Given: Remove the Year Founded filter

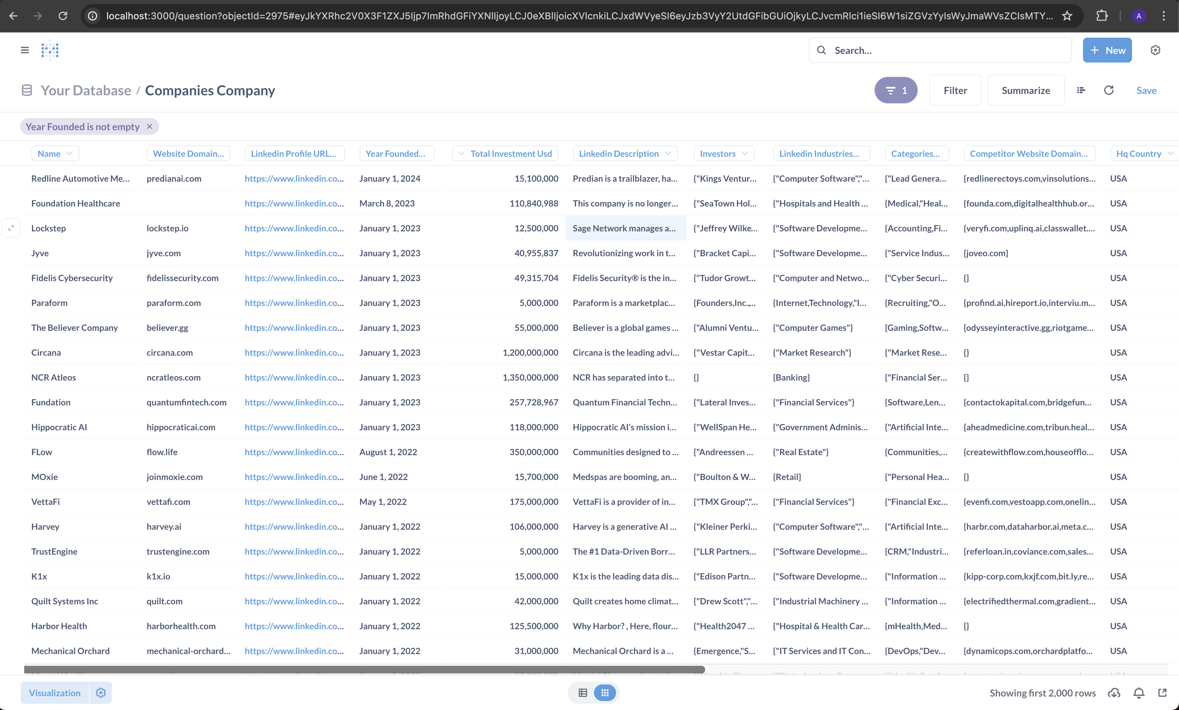Looking at the screenshot, I should pos(149,126).
